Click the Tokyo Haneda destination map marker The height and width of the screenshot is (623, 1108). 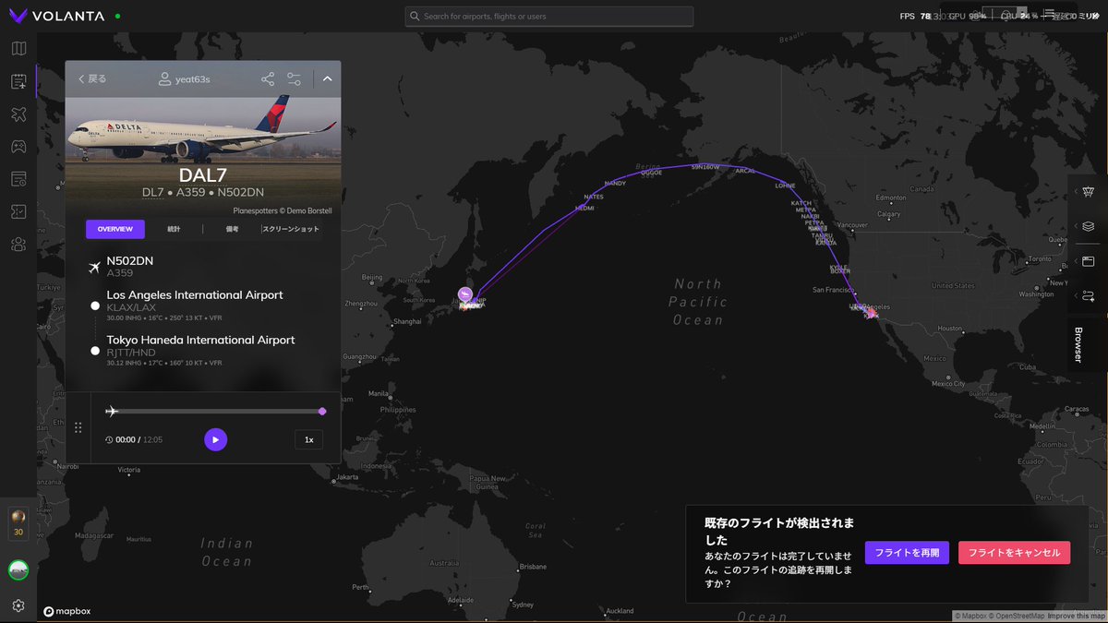tap(465, 294)
